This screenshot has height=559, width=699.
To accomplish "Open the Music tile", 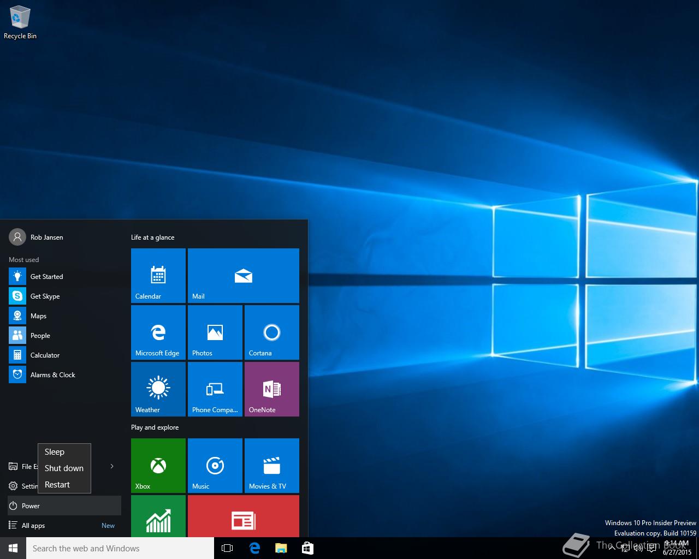I will (215, 466).
